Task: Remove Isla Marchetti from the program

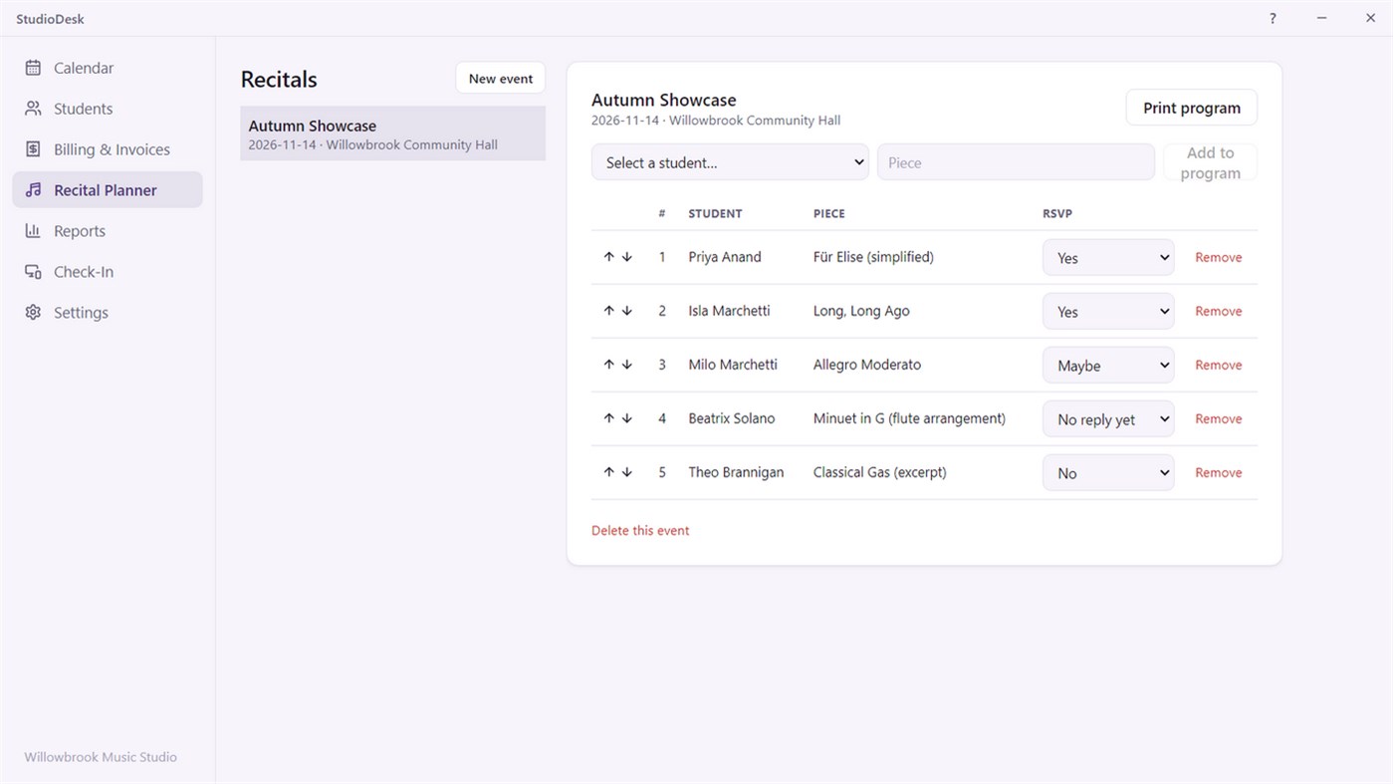Action: pos(1219,311)
